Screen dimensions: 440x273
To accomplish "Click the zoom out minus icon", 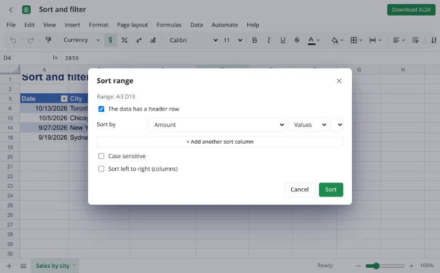I will (x=358, y=265).
